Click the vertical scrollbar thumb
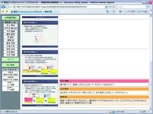Viewport: 153px width, 114px height. pos(151,84)
